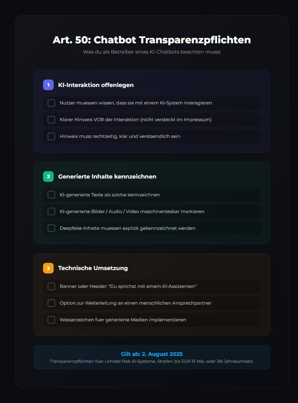Enable the 'KI-generierte Bilder / Audio / Video' checkbox
Viewport: 298px width, 403px height.
(51, 211)
